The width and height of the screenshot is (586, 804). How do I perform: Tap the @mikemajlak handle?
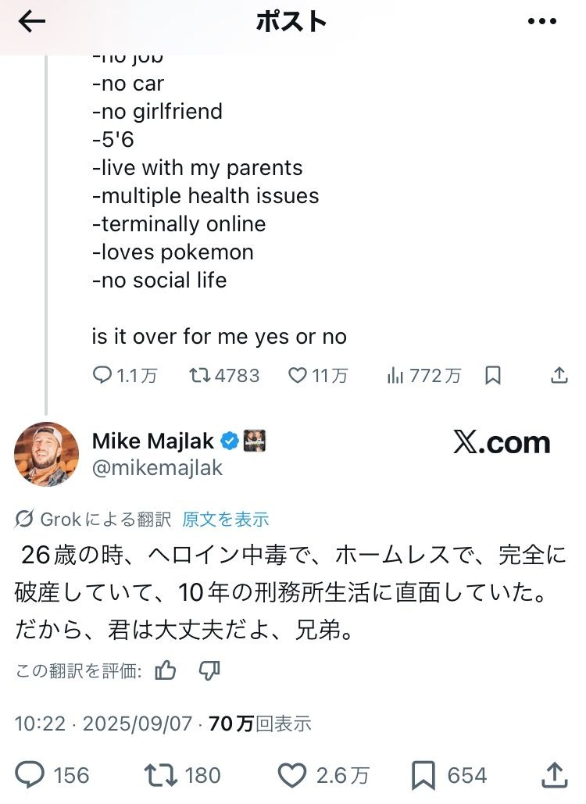tap(157, 468)
